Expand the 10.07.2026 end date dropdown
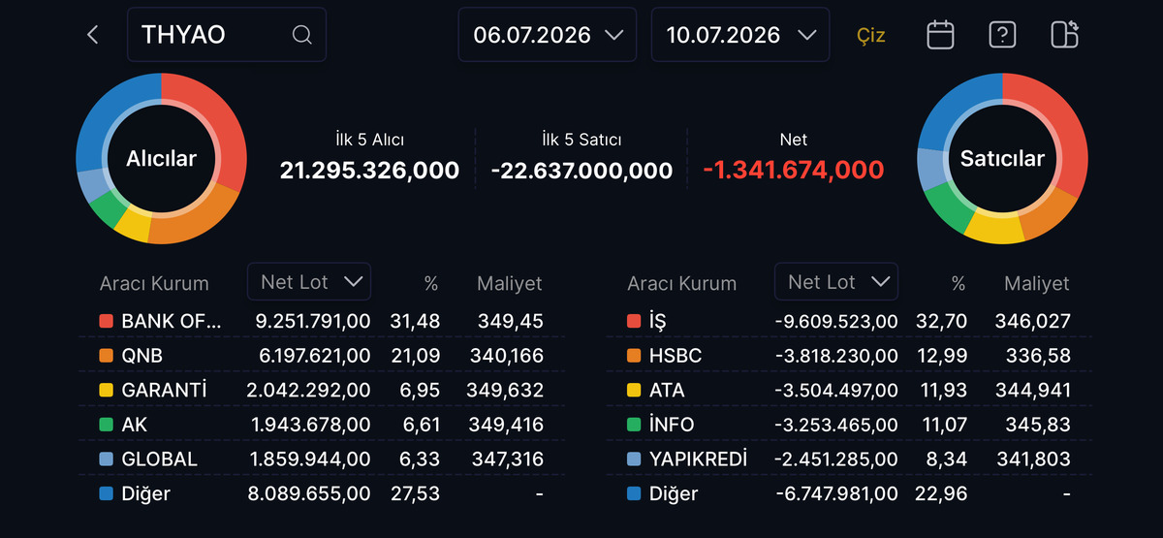This screenshot has width=1163, height=538. pos(740,35)
